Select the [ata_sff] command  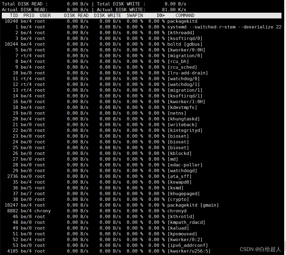180,176
